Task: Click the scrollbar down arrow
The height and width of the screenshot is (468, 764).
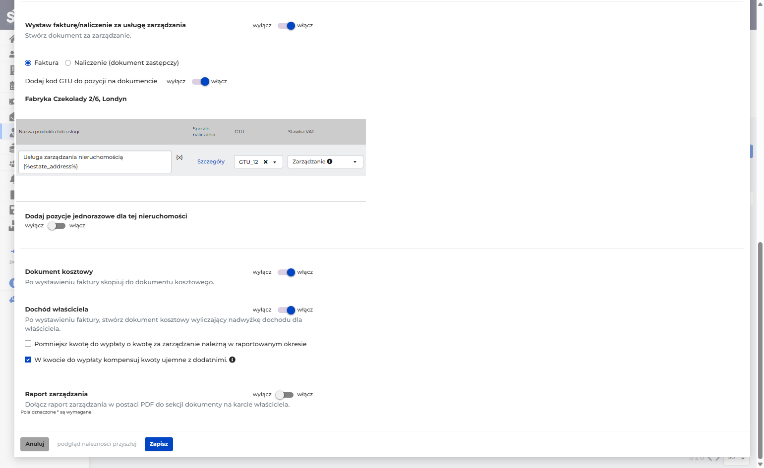Action: [761, 464]
